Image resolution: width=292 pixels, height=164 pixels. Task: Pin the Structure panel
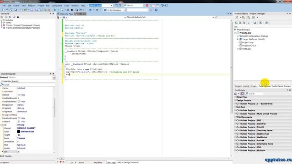pyautogui.click(x=51, y=14)
